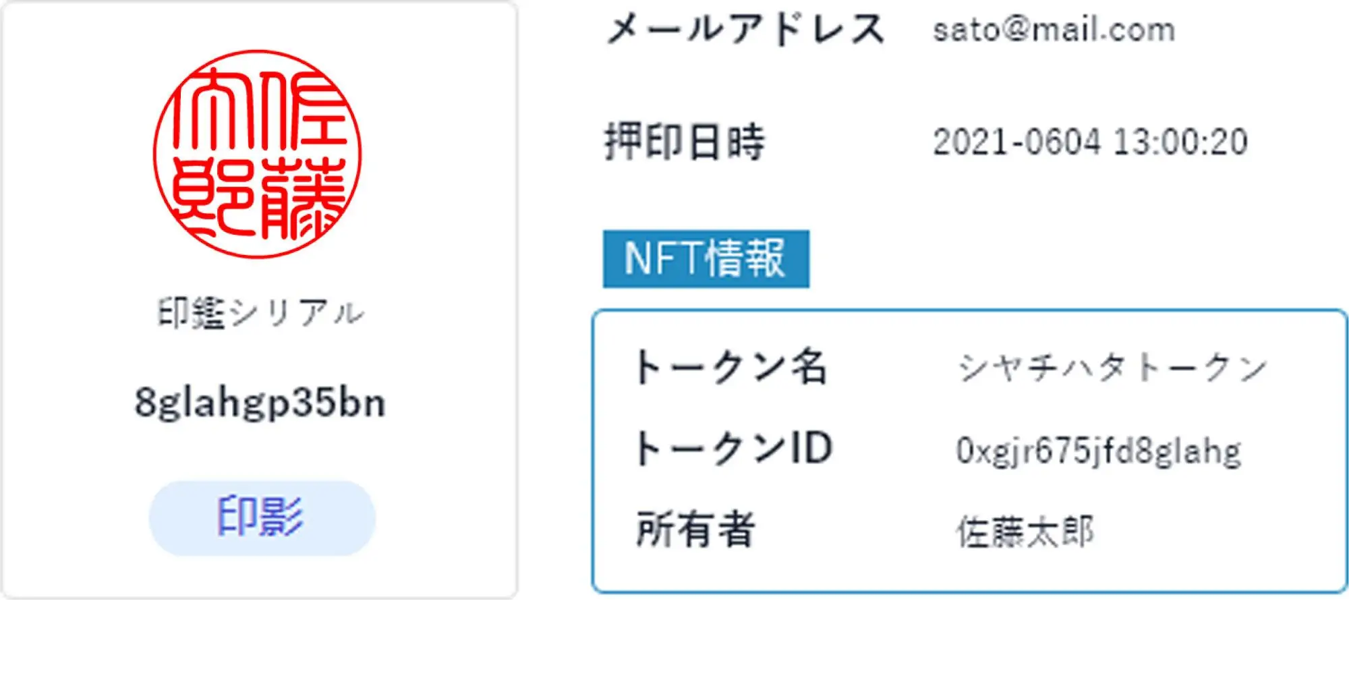Click the 郎 character inside the red seal
The width and height of the screenshot is (1349, 680).
(212, 199)
